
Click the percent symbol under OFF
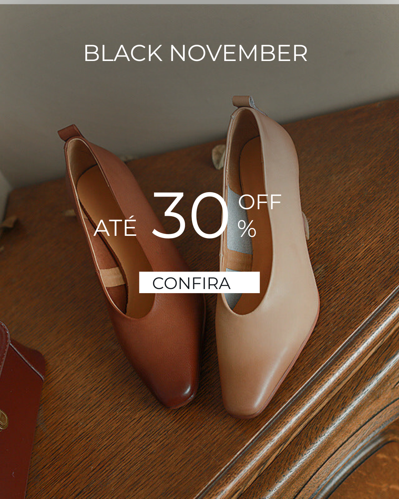(x=247, y=229)
